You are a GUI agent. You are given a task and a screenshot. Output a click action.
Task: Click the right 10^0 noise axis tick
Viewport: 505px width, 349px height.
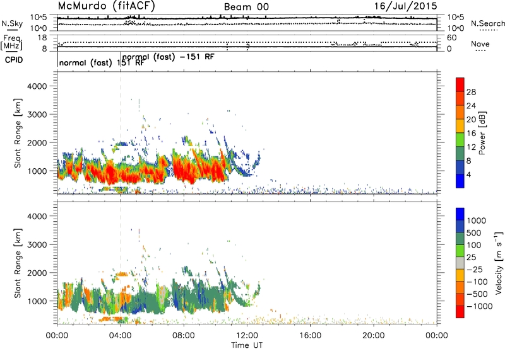click(x=456, y=28)
